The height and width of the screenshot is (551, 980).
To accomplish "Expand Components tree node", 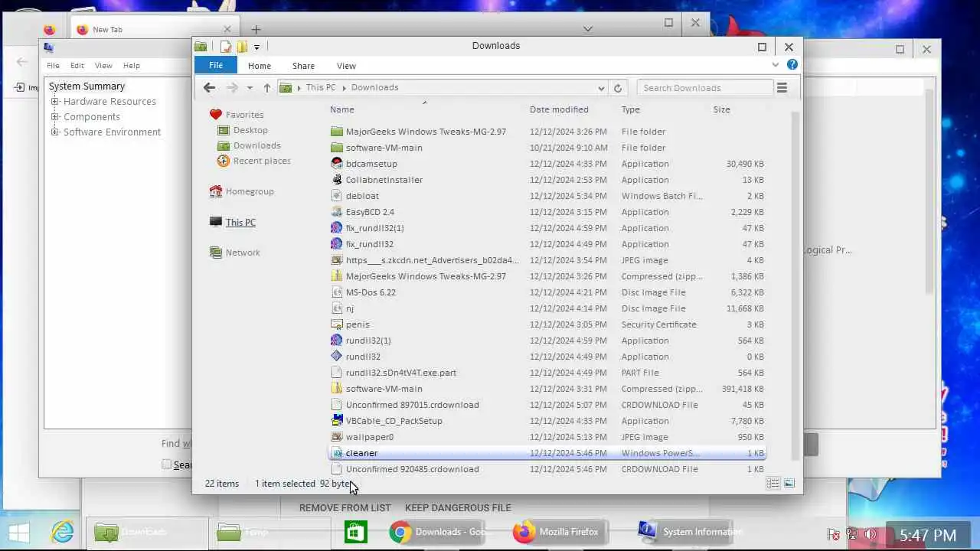I will pos(54,117).
